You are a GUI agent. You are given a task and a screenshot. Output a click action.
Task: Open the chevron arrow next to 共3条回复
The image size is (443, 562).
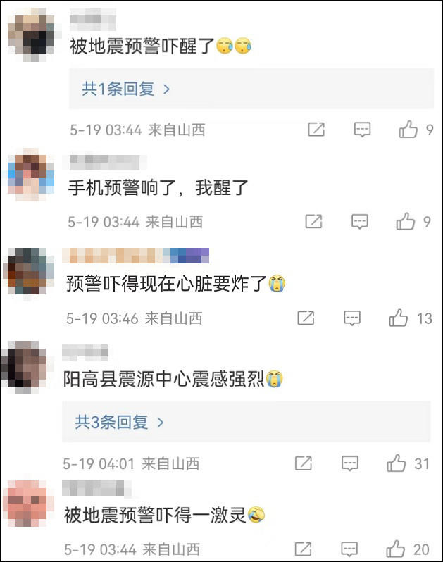[160, 423]
